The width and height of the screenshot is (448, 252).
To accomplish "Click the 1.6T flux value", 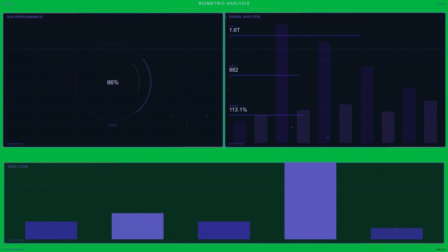I will [234, 30].
